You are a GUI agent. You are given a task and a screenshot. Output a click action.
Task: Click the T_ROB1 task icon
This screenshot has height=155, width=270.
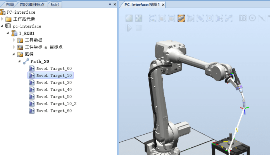(x=14, y=33)
